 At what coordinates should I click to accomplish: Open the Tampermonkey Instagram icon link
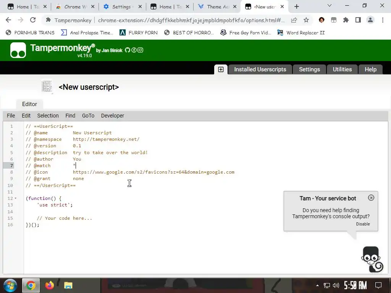pyautogui.click(x=141, y=50)
